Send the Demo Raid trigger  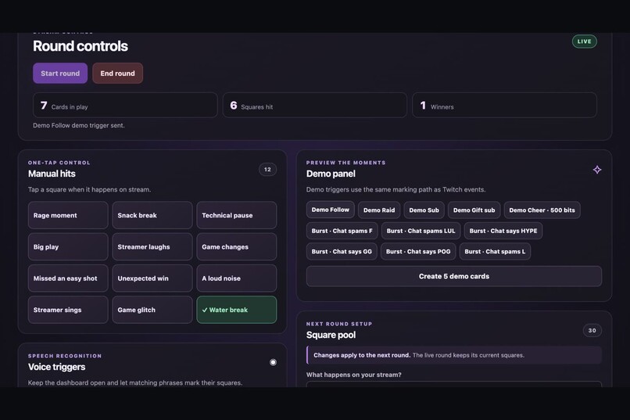click(379, 210)
